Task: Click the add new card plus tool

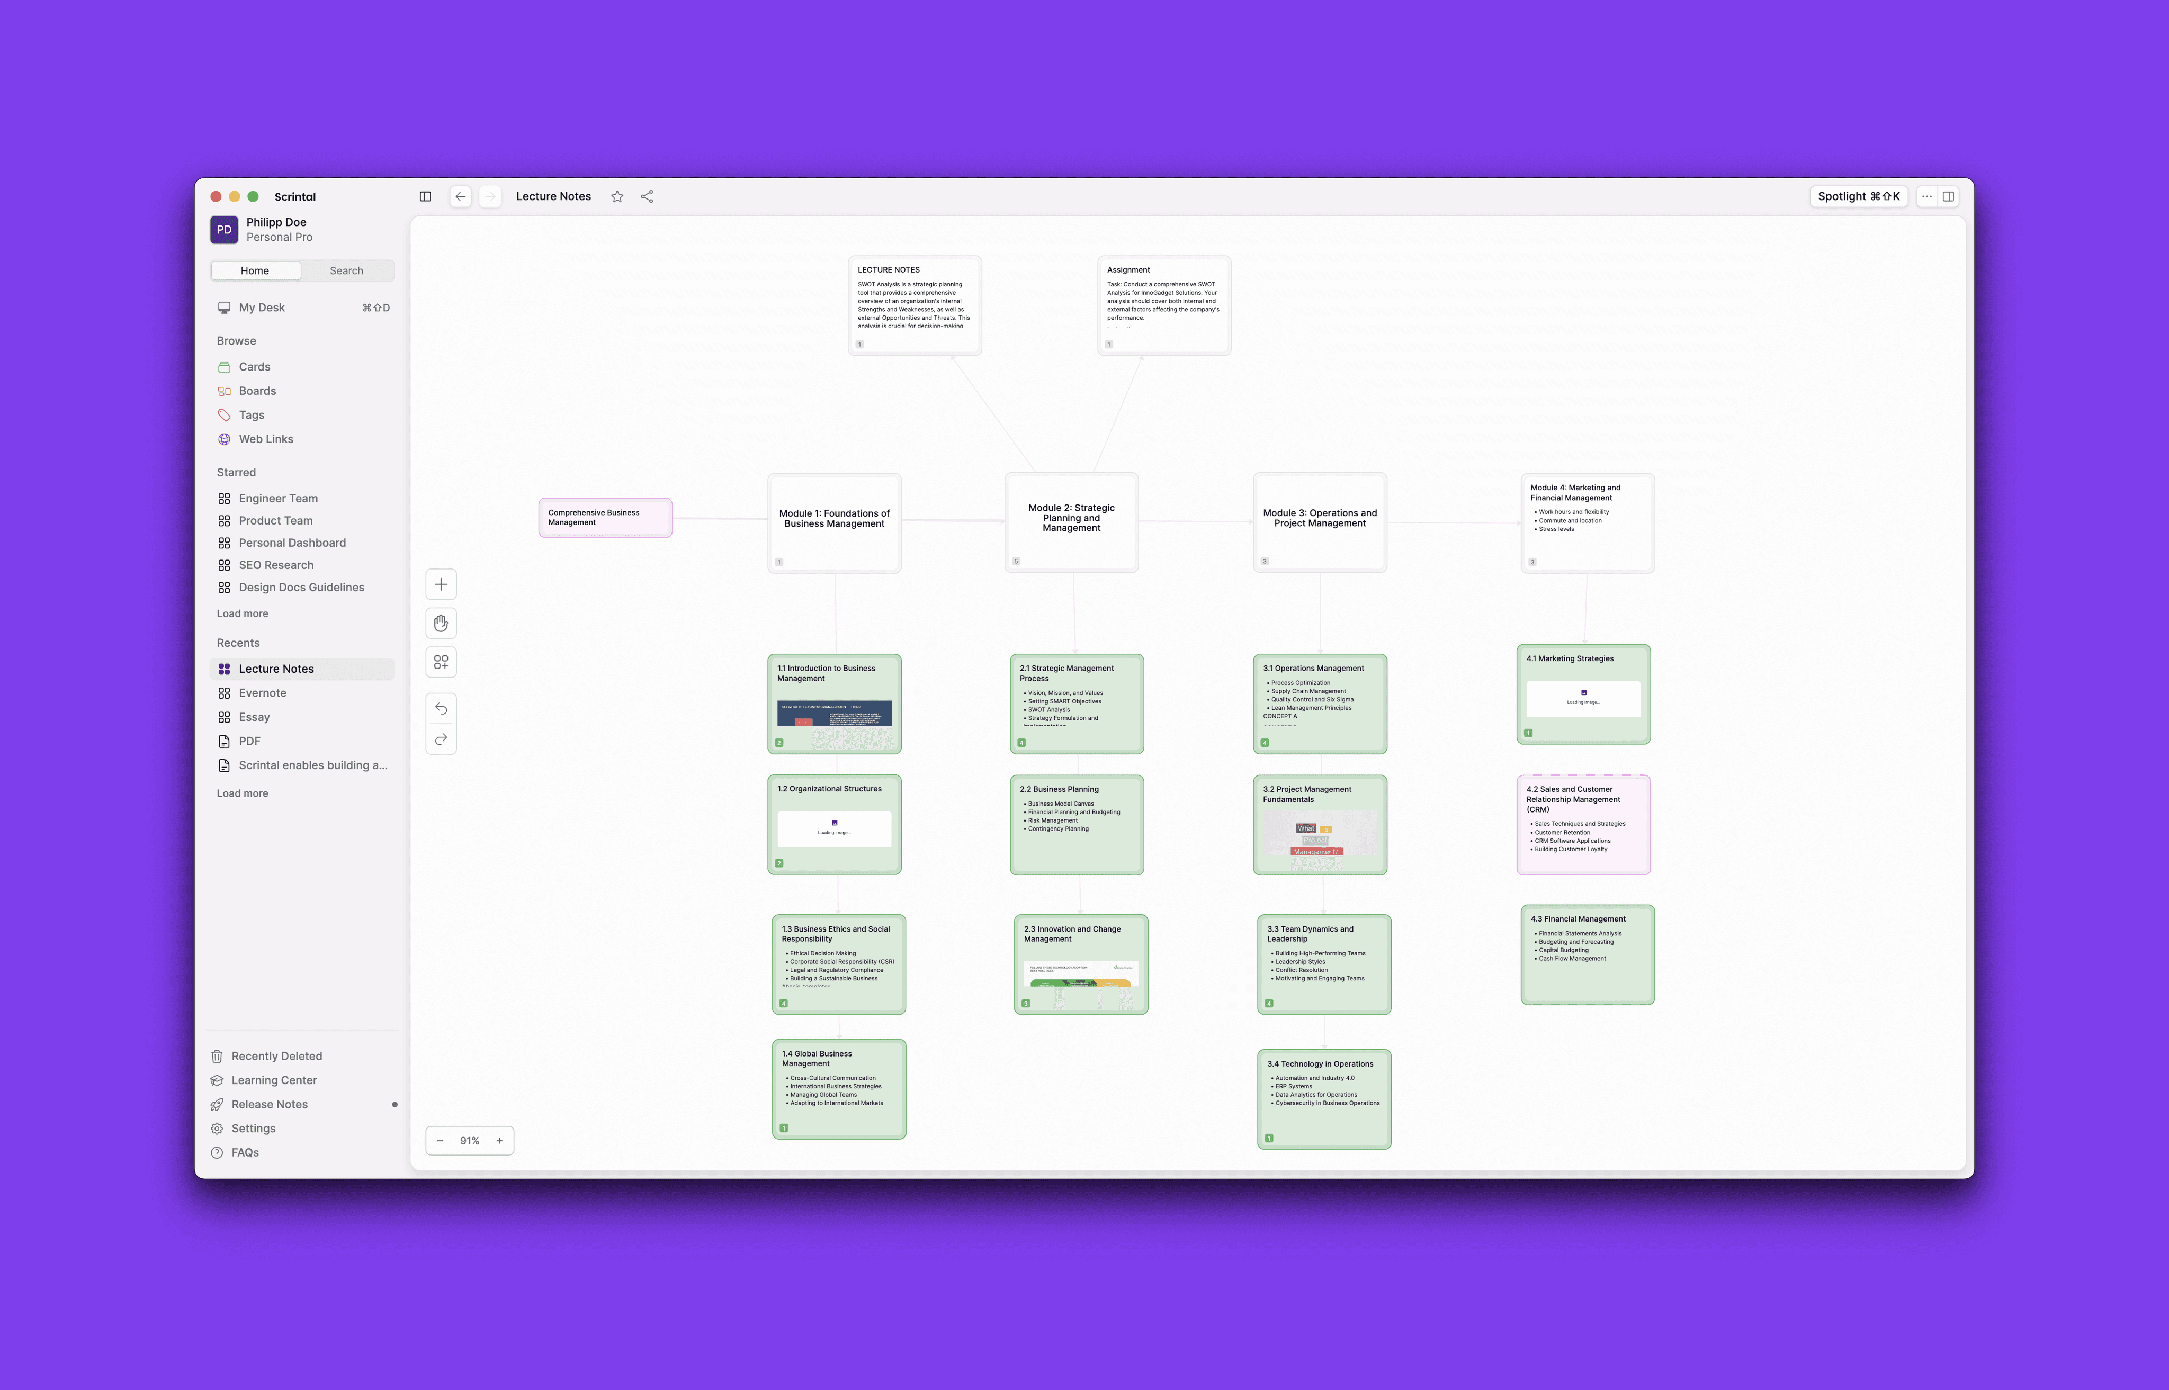Action: [x=441, y=584]
